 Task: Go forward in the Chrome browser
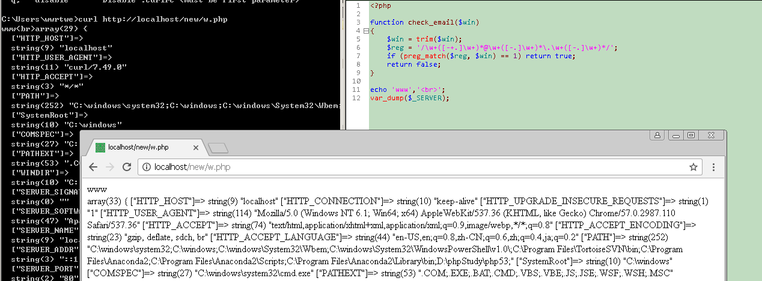pyautogui.click(x=109, y=167)
